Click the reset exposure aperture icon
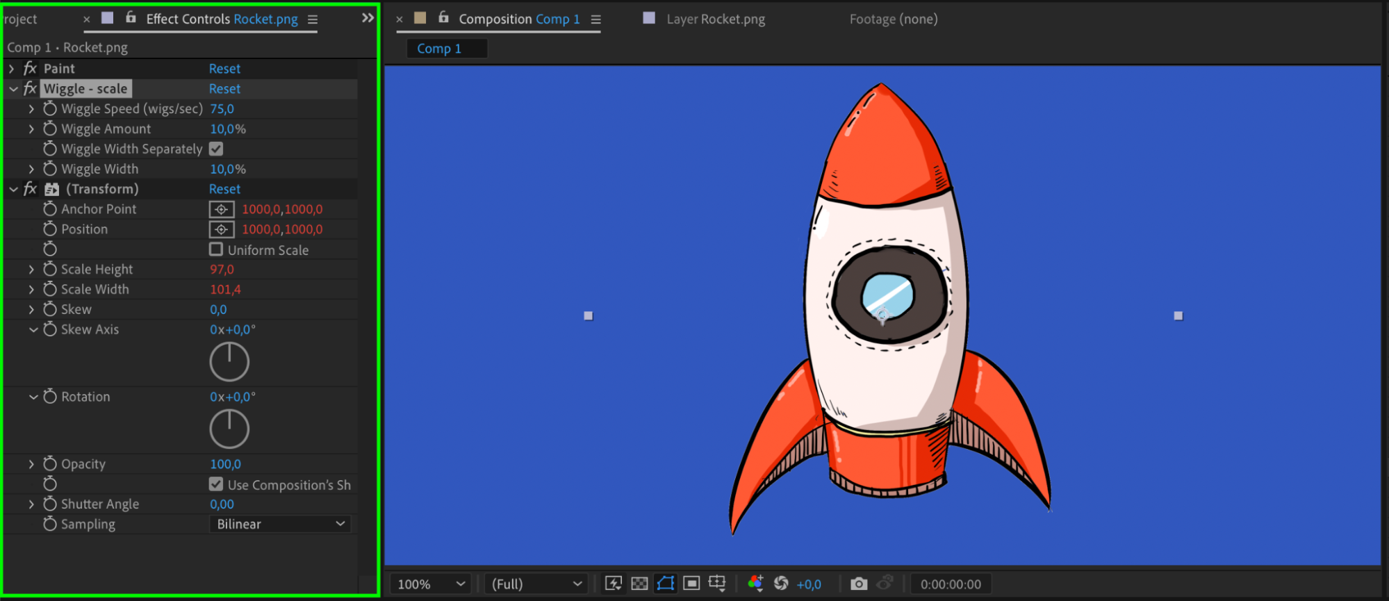 781,584
